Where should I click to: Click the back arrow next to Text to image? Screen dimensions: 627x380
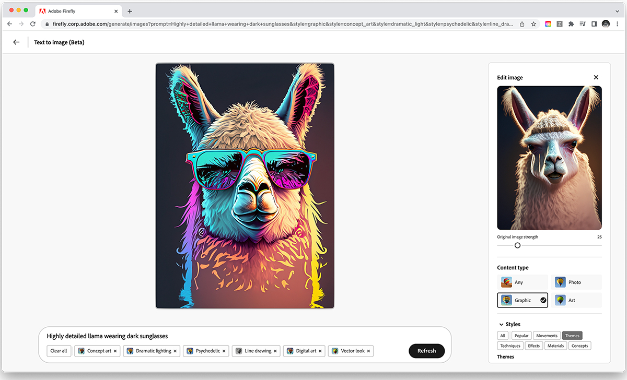pos(16,42)
